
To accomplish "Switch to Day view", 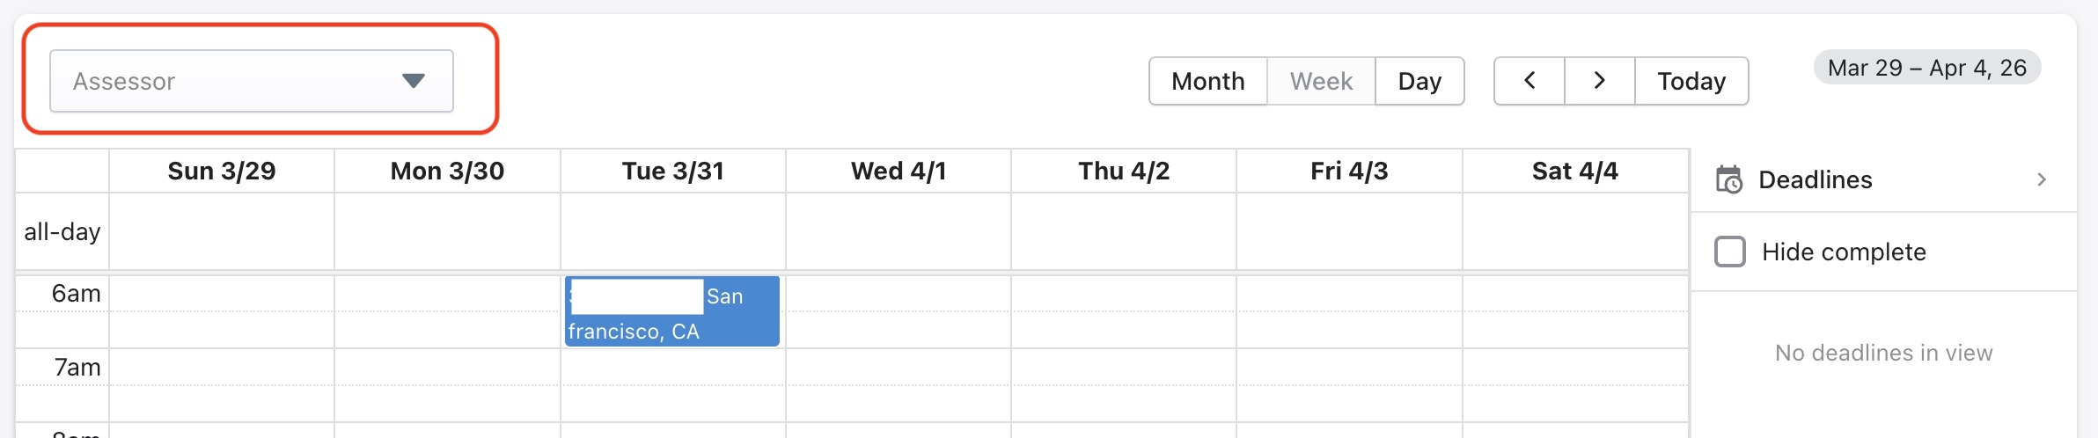I will (x=1419, y=81).
